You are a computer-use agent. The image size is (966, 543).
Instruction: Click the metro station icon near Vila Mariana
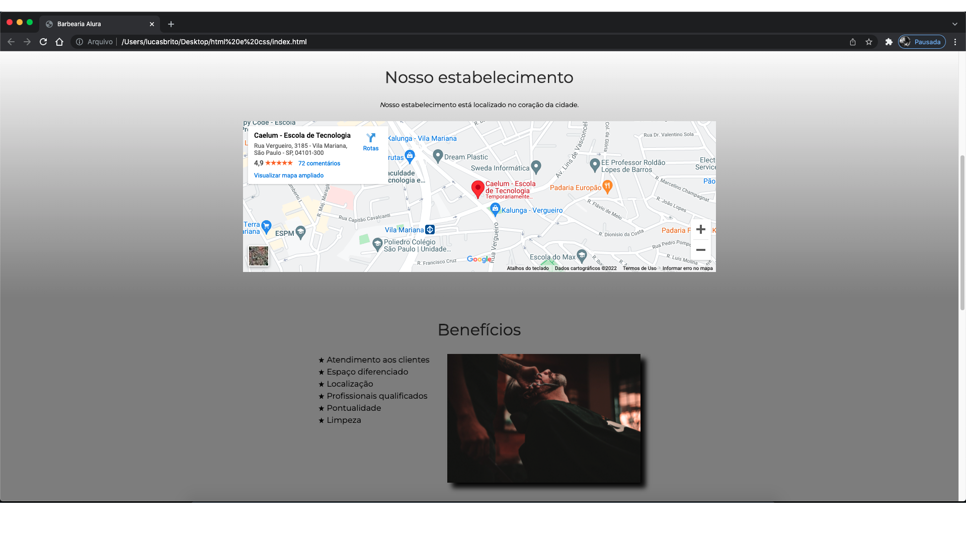coord(430,229)
